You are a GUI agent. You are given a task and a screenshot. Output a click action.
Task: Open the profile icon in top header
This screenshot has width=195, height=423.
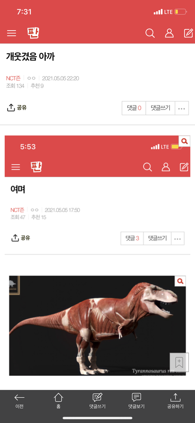169,33
